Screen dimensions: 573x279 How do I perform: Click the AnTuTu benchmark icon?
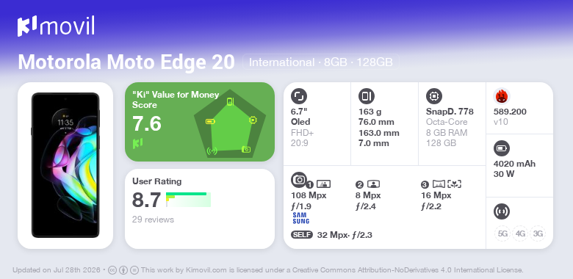click(x=502, y=96)
